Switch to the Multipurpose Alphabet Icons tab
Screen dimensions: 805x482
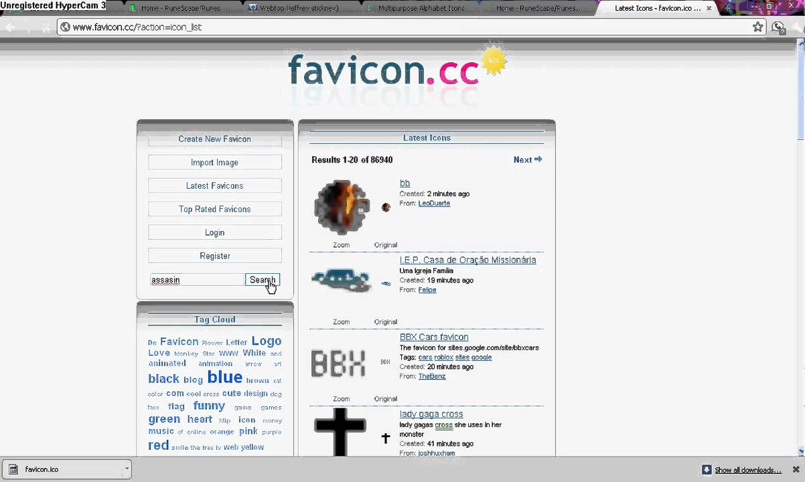tap(421, 8)
